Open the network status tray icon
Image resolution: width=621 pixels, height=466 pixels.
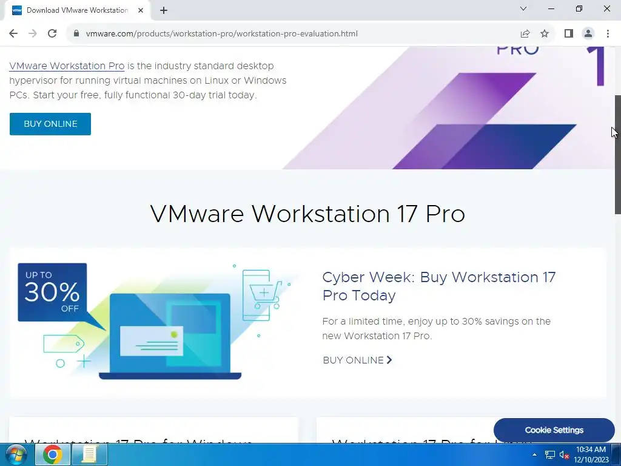pyautogui.click(x=549, y=455)
